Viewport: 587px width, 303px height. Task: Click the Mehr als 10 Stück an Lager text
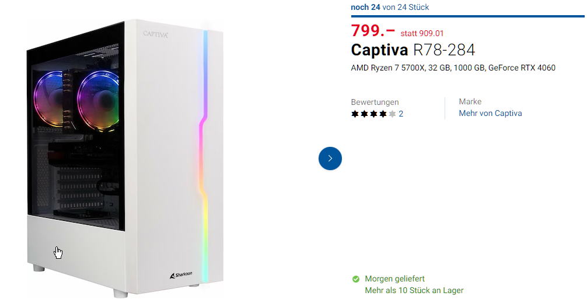(414, 290)
